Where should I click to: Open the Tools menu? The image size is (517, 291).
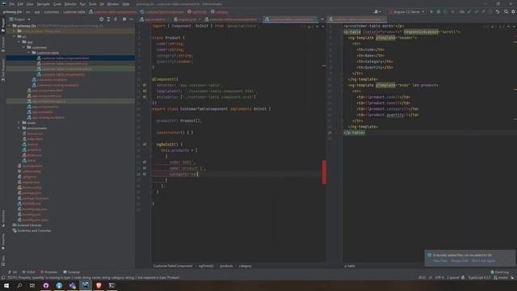pyautogui.click(x=93, y=4)
